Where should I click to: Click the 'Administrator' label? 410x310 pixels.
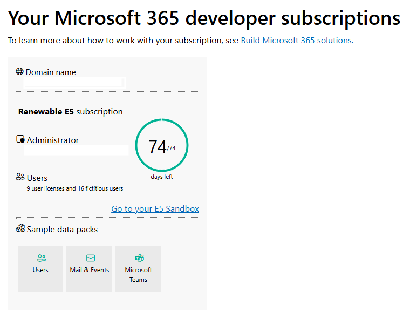click(52, 140)
